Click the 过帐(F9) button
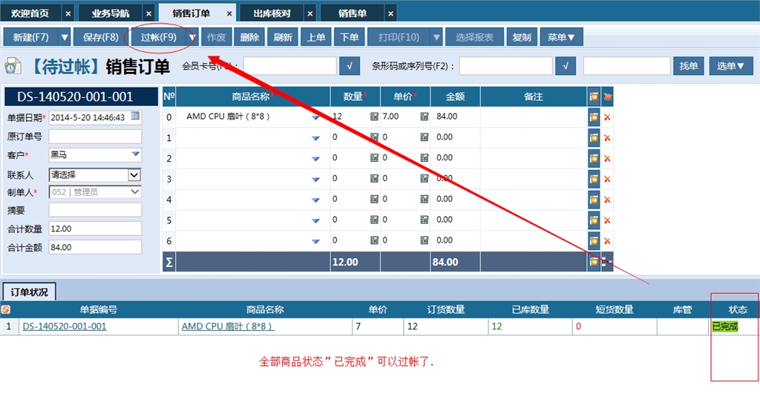The image size is (760, 400). [159, 37]
